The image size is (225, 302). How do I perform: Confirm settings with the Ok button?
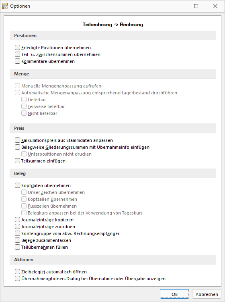(x=174, y=294)
